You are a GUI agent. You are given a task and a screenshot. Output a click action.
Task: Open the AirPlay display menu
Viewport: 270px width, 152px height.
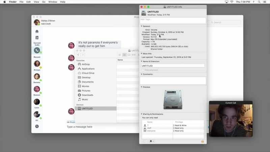tap(226, 2)
